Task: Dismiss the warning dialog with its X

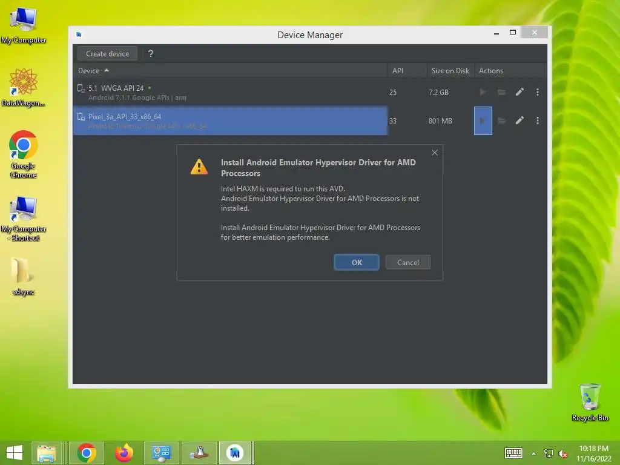Action: click(435, 153)
